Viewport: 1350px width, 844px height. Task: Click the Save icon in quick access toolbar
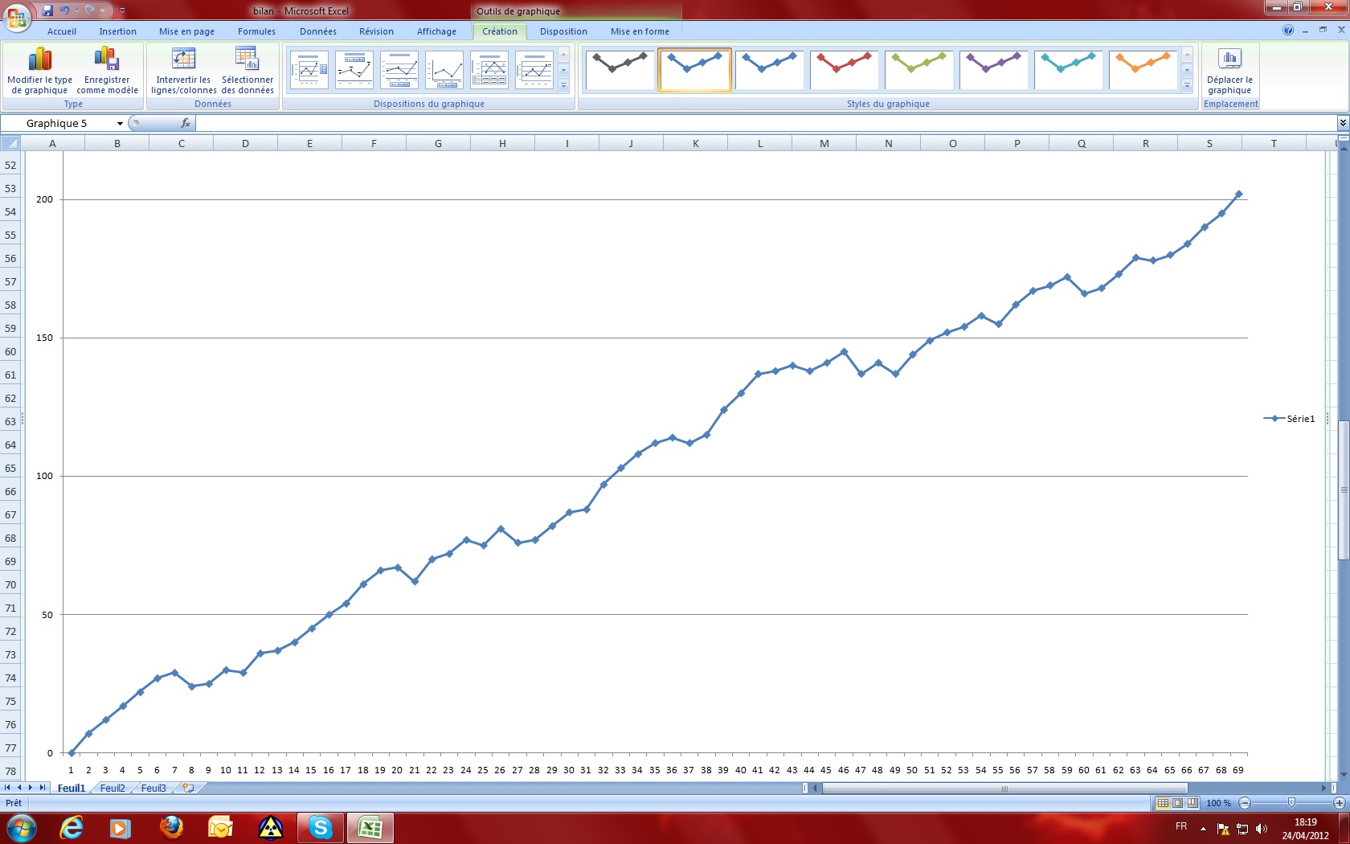[x=47, y=10]
